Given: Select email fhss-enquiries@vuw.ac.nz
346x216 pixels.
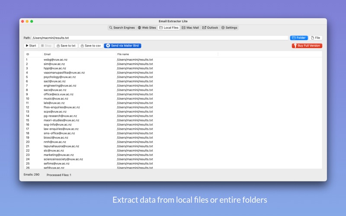Looking at the screenshot, I should pos(61,107).
